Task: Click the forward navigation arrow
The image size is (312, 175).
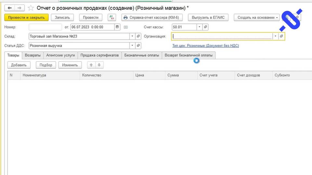Action: tap(19, 8)
